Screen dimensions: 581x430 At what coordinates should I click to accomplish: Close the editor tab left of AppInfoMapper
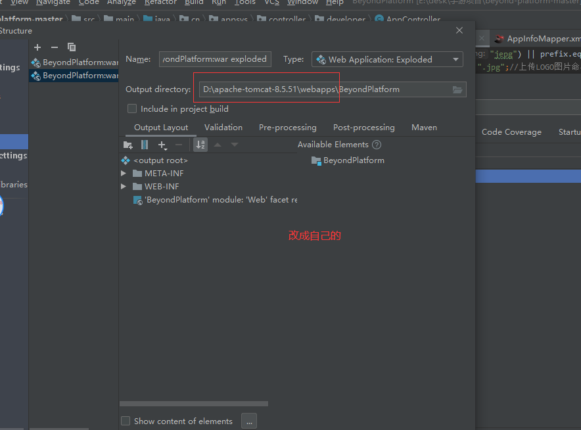pyautogui.click(x=482, y=38)
